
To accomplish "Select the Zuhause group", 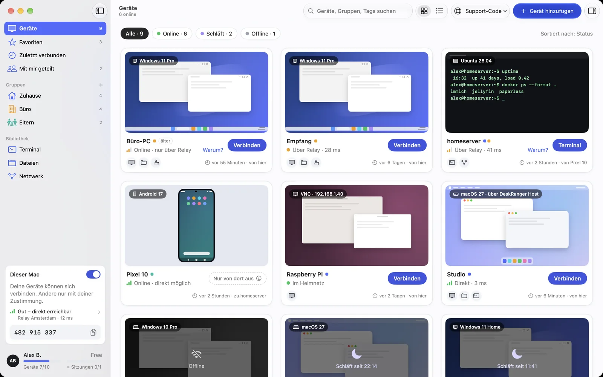I will tap(55, 96).
